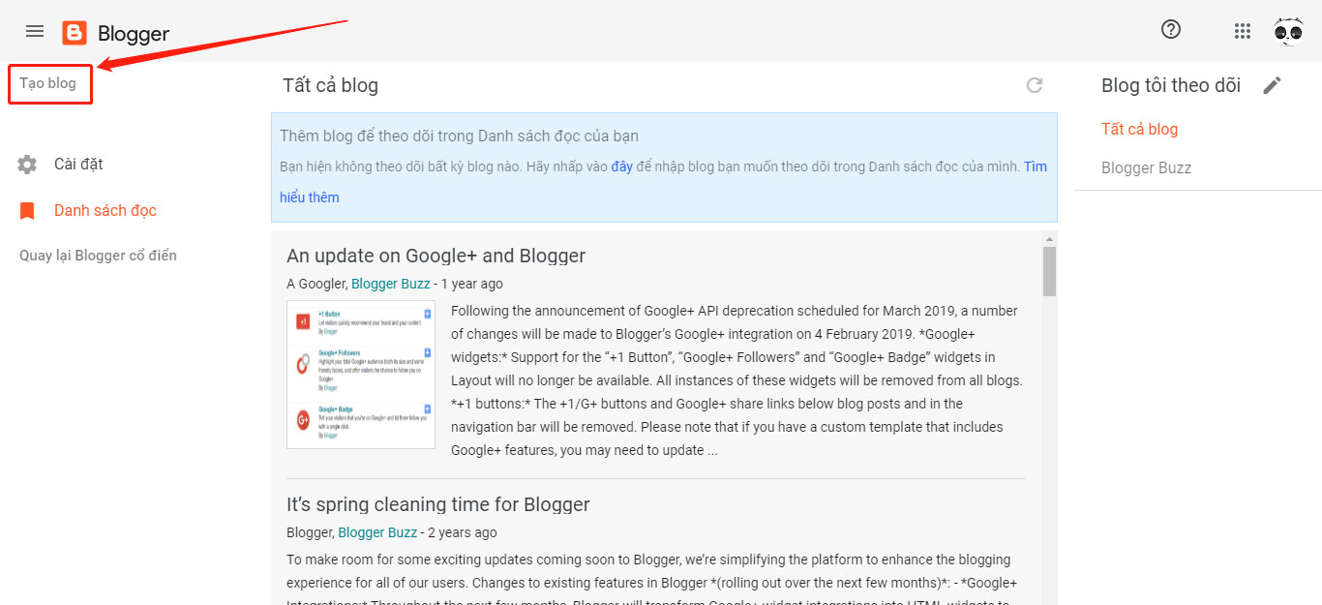This screenshot has width=1322, height=605.
Task: Open the Google apps grid
Action: (1243, 32)
